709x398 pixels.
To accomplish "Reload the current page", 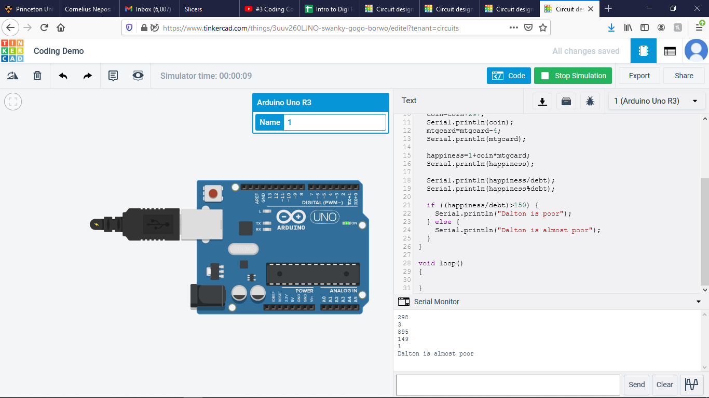I will tap(44, 28).
